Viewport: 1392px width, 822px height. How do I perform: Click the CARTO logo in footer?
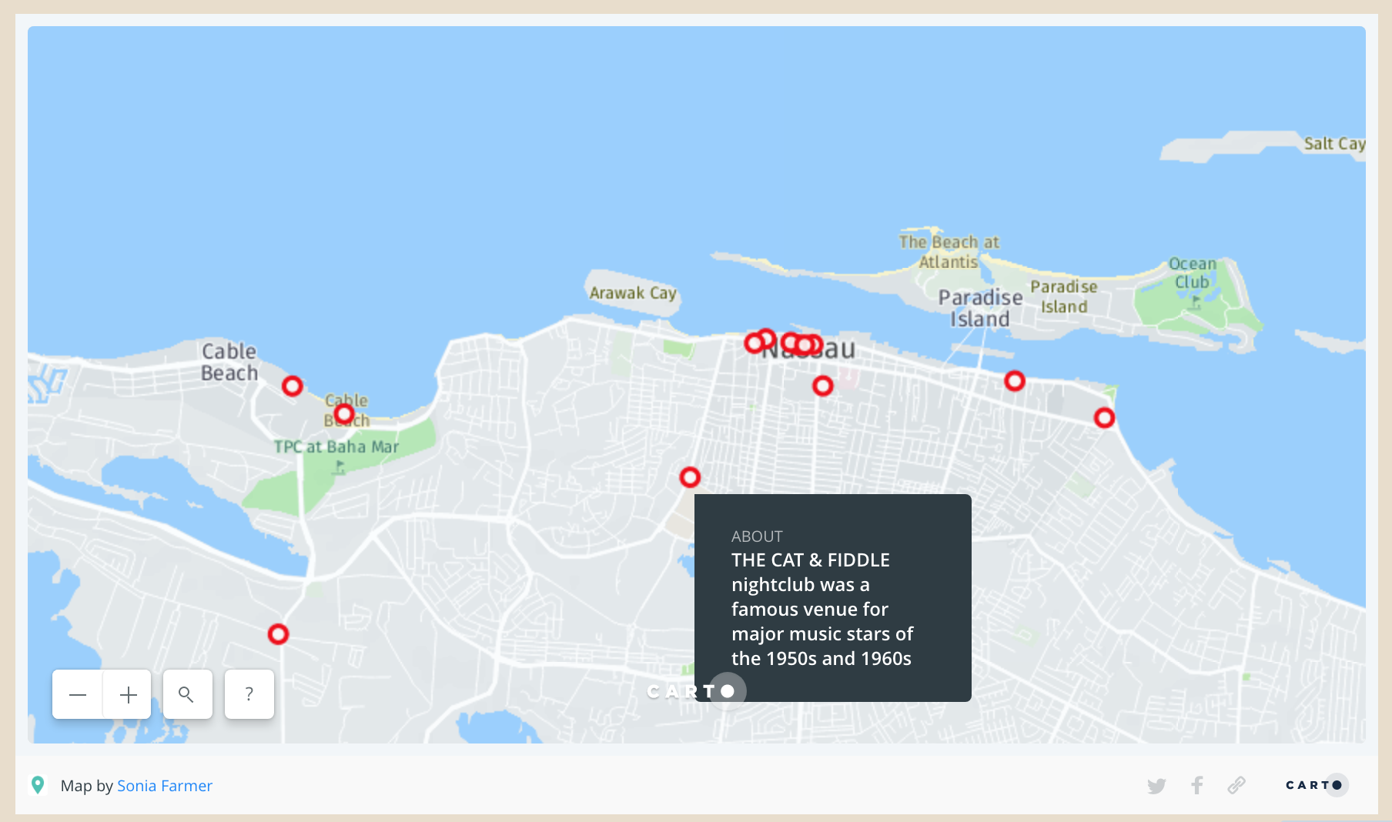1315,785
